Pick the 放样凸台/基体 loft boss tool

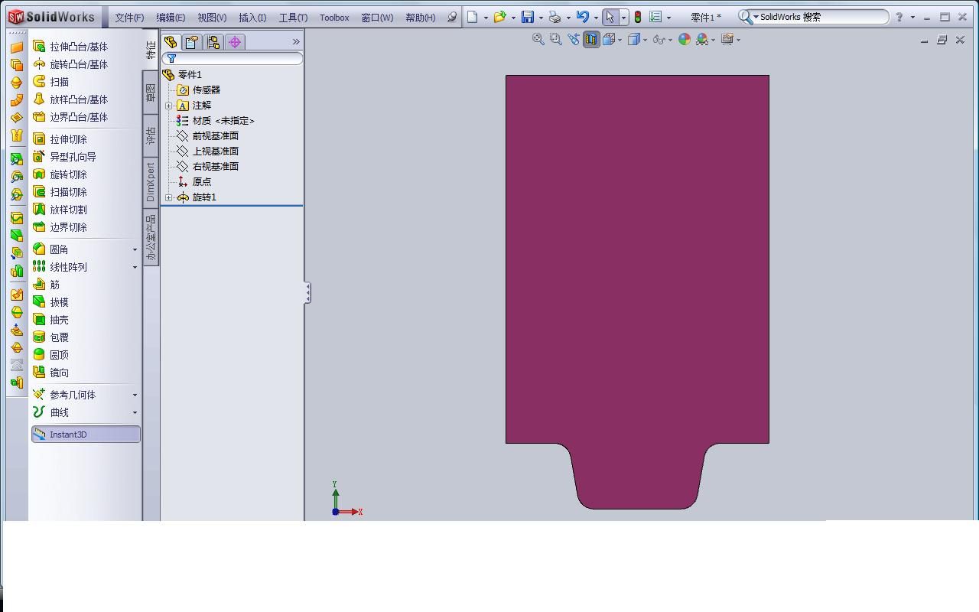click(70, 99)
